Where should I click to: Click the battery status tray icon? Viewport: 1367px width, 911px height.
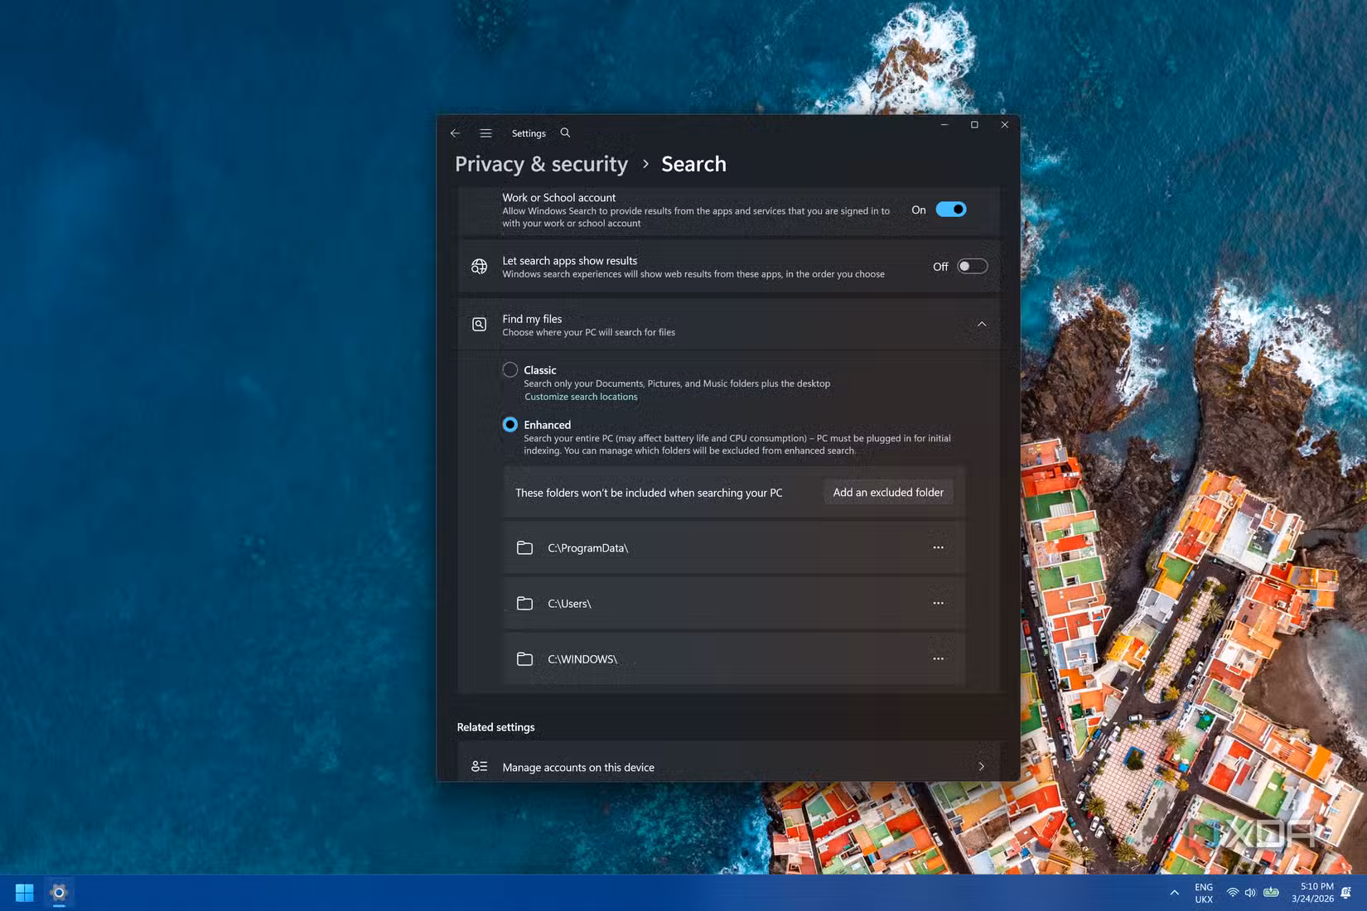pyautogui.click(x=1271, y=893)
